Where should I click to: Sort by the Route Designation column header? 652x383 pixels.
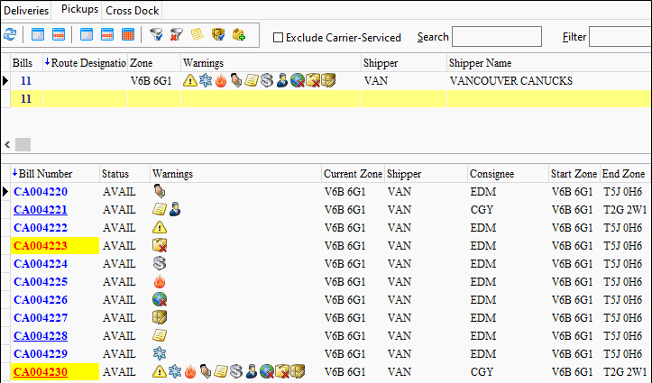pos(87,64)
